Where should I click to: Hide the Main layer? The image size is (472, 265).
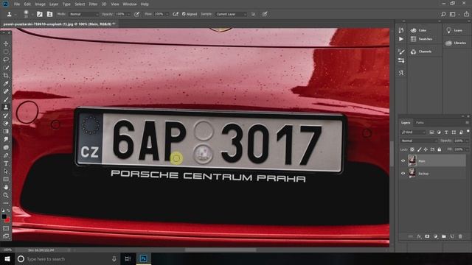pos(403,161)
